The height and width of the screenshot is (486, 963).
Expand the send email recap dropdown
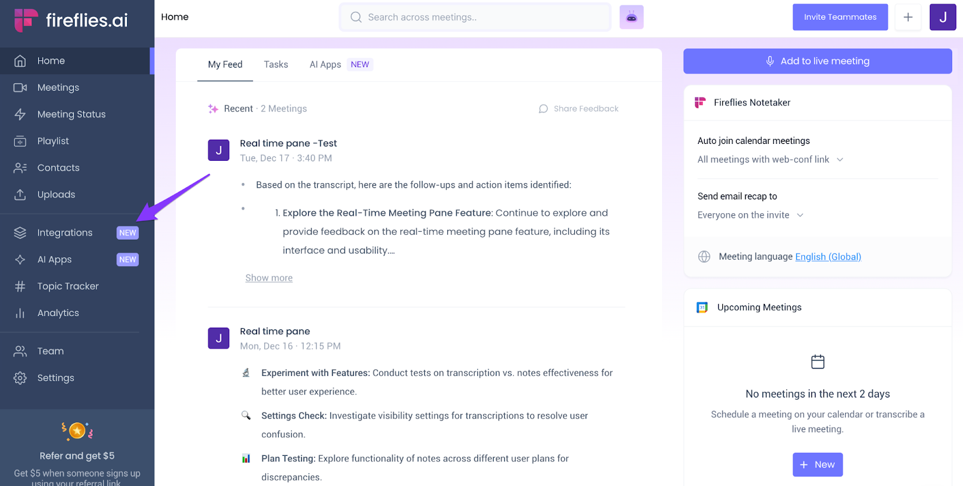click(751, 215)
